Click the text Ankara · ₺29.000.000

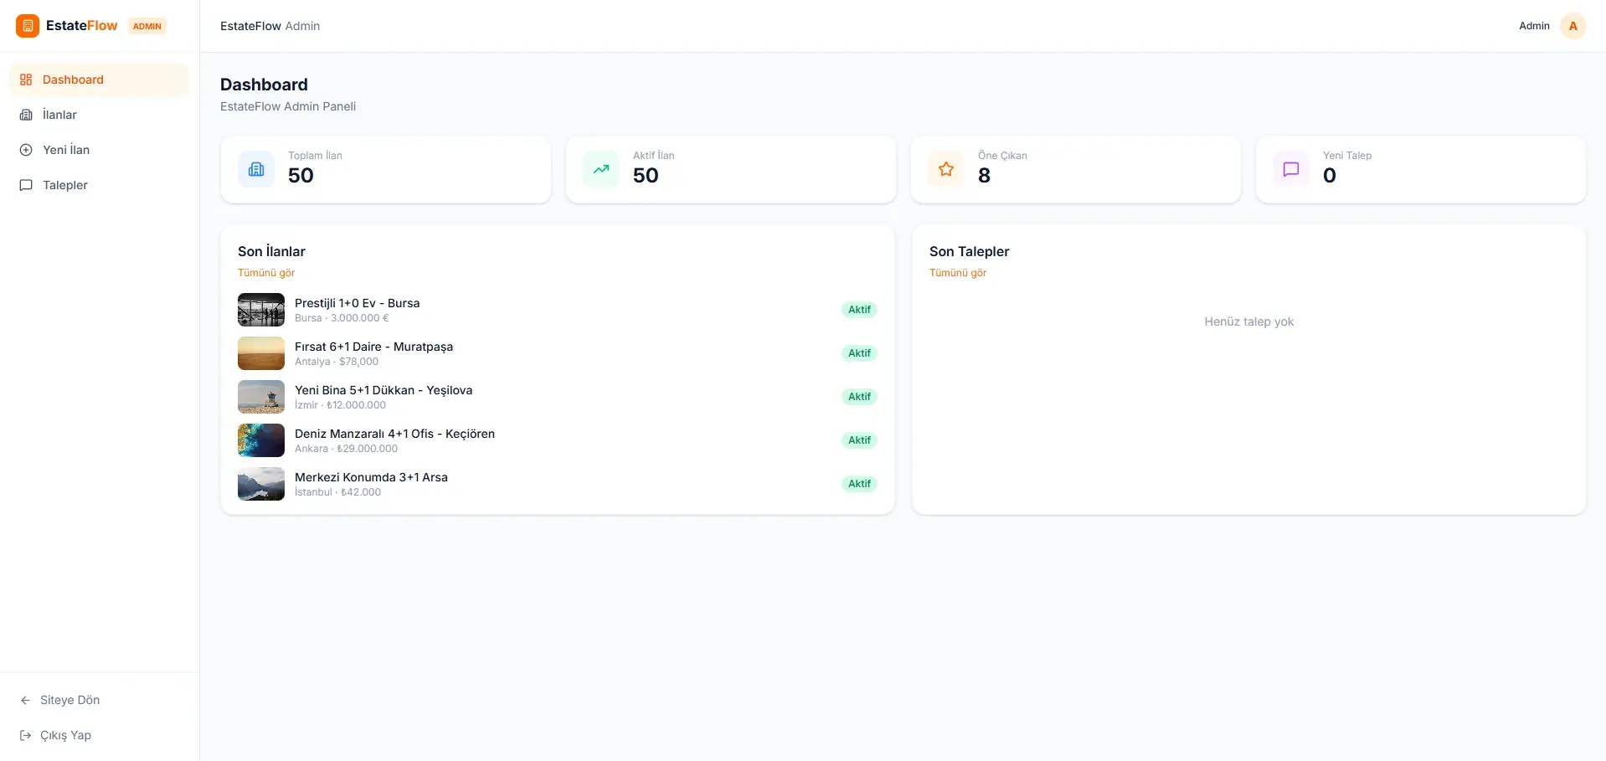pyautogui.click(x=346, y=449)
